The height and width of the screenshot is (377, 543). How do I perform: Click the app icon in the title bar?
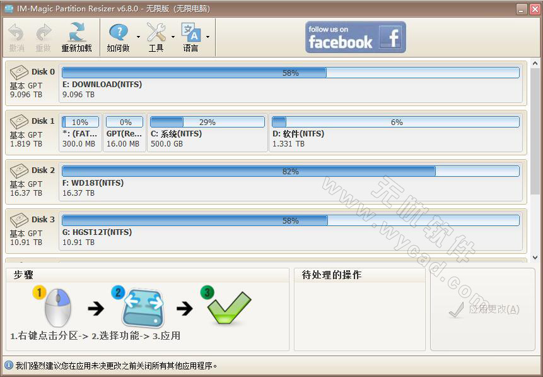[9, 8]
